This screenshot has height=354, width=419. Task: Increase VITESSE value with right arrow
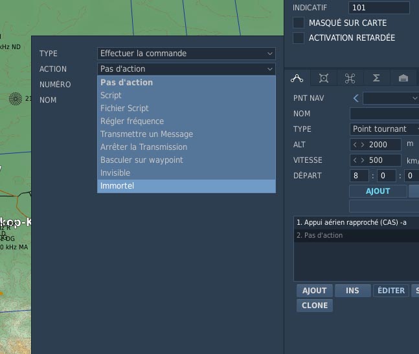point(362,160)
